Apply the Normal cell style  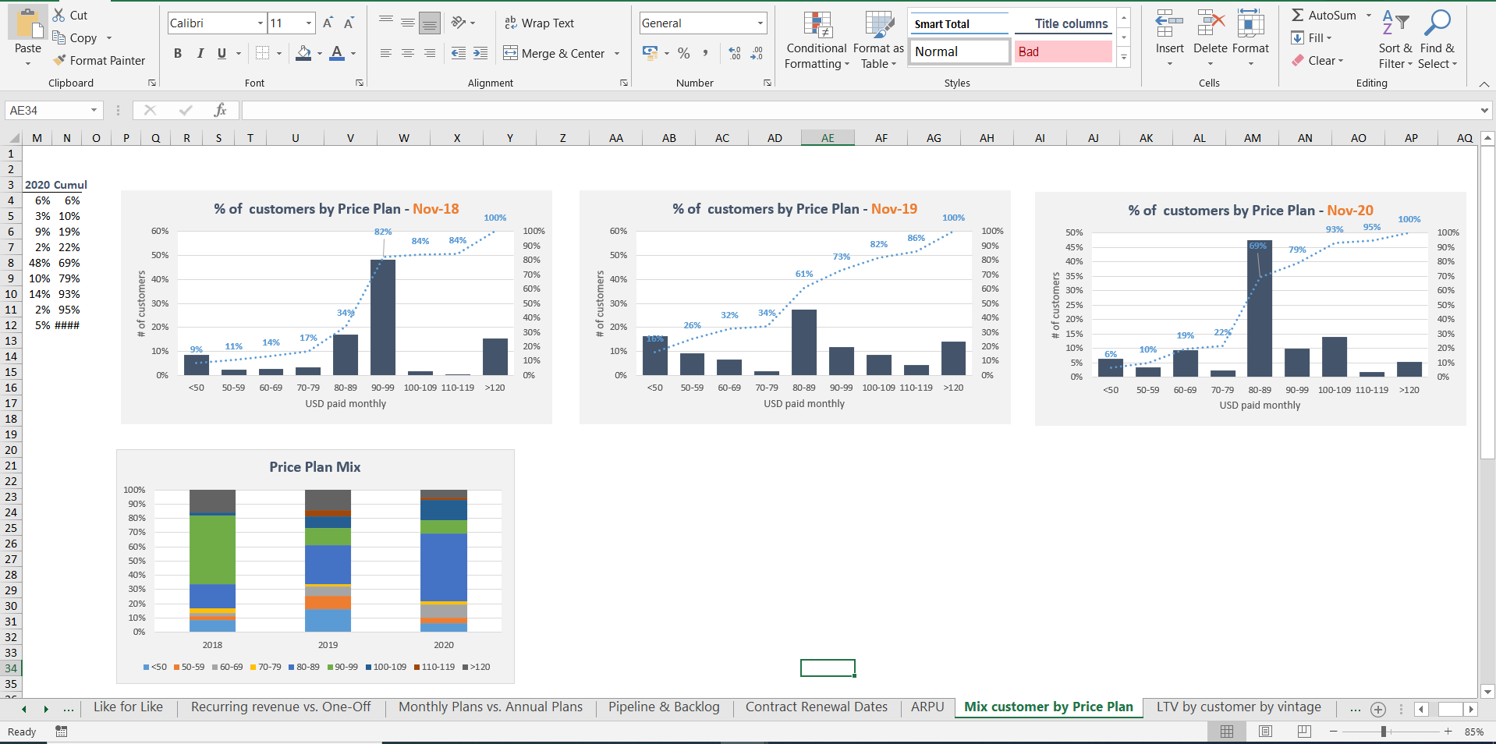click(959, 51)
